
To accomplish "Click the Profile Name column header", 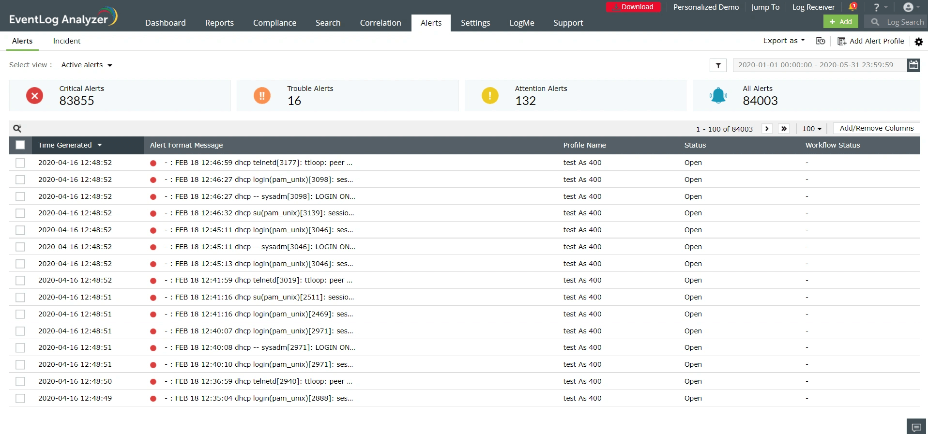I will pyautogui.click(x=584, y=145).
